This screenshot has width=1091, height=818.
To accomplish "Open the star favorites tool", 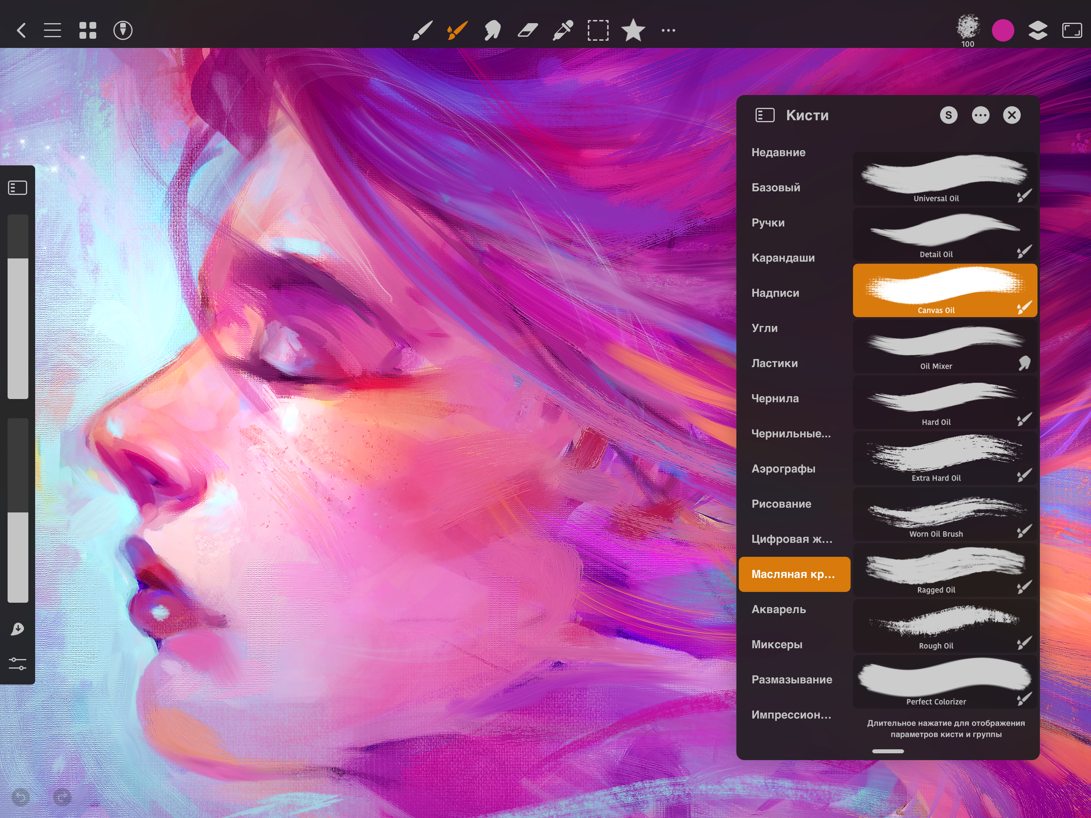I will (x=633, y=31).
